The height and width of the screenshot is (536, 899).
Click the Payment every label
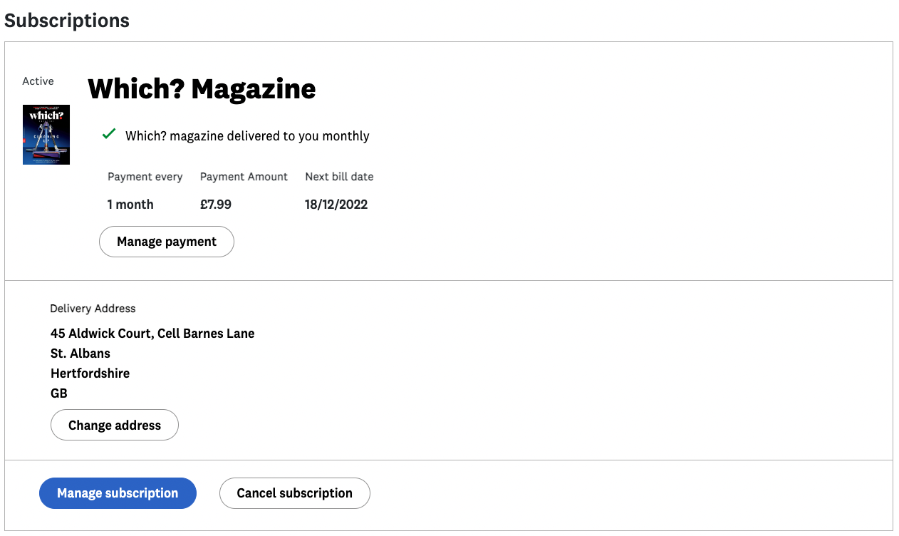(145, 177)
